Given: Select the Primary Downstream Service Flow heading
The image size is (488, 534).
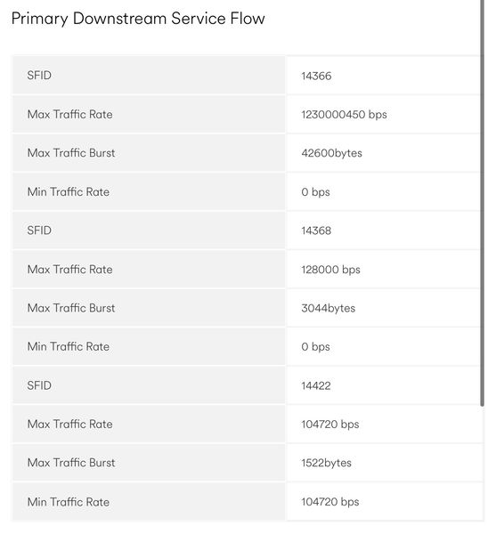Looking at the screenshot, I should [x=138, y=19].
